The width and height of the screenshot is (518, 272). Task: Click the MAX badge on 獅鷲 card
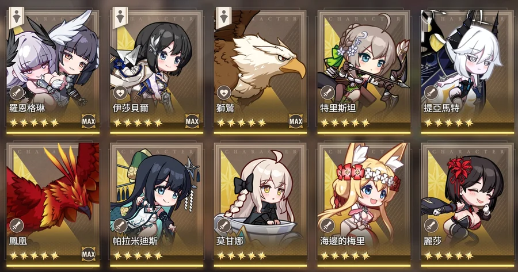(x=296, y=121)
